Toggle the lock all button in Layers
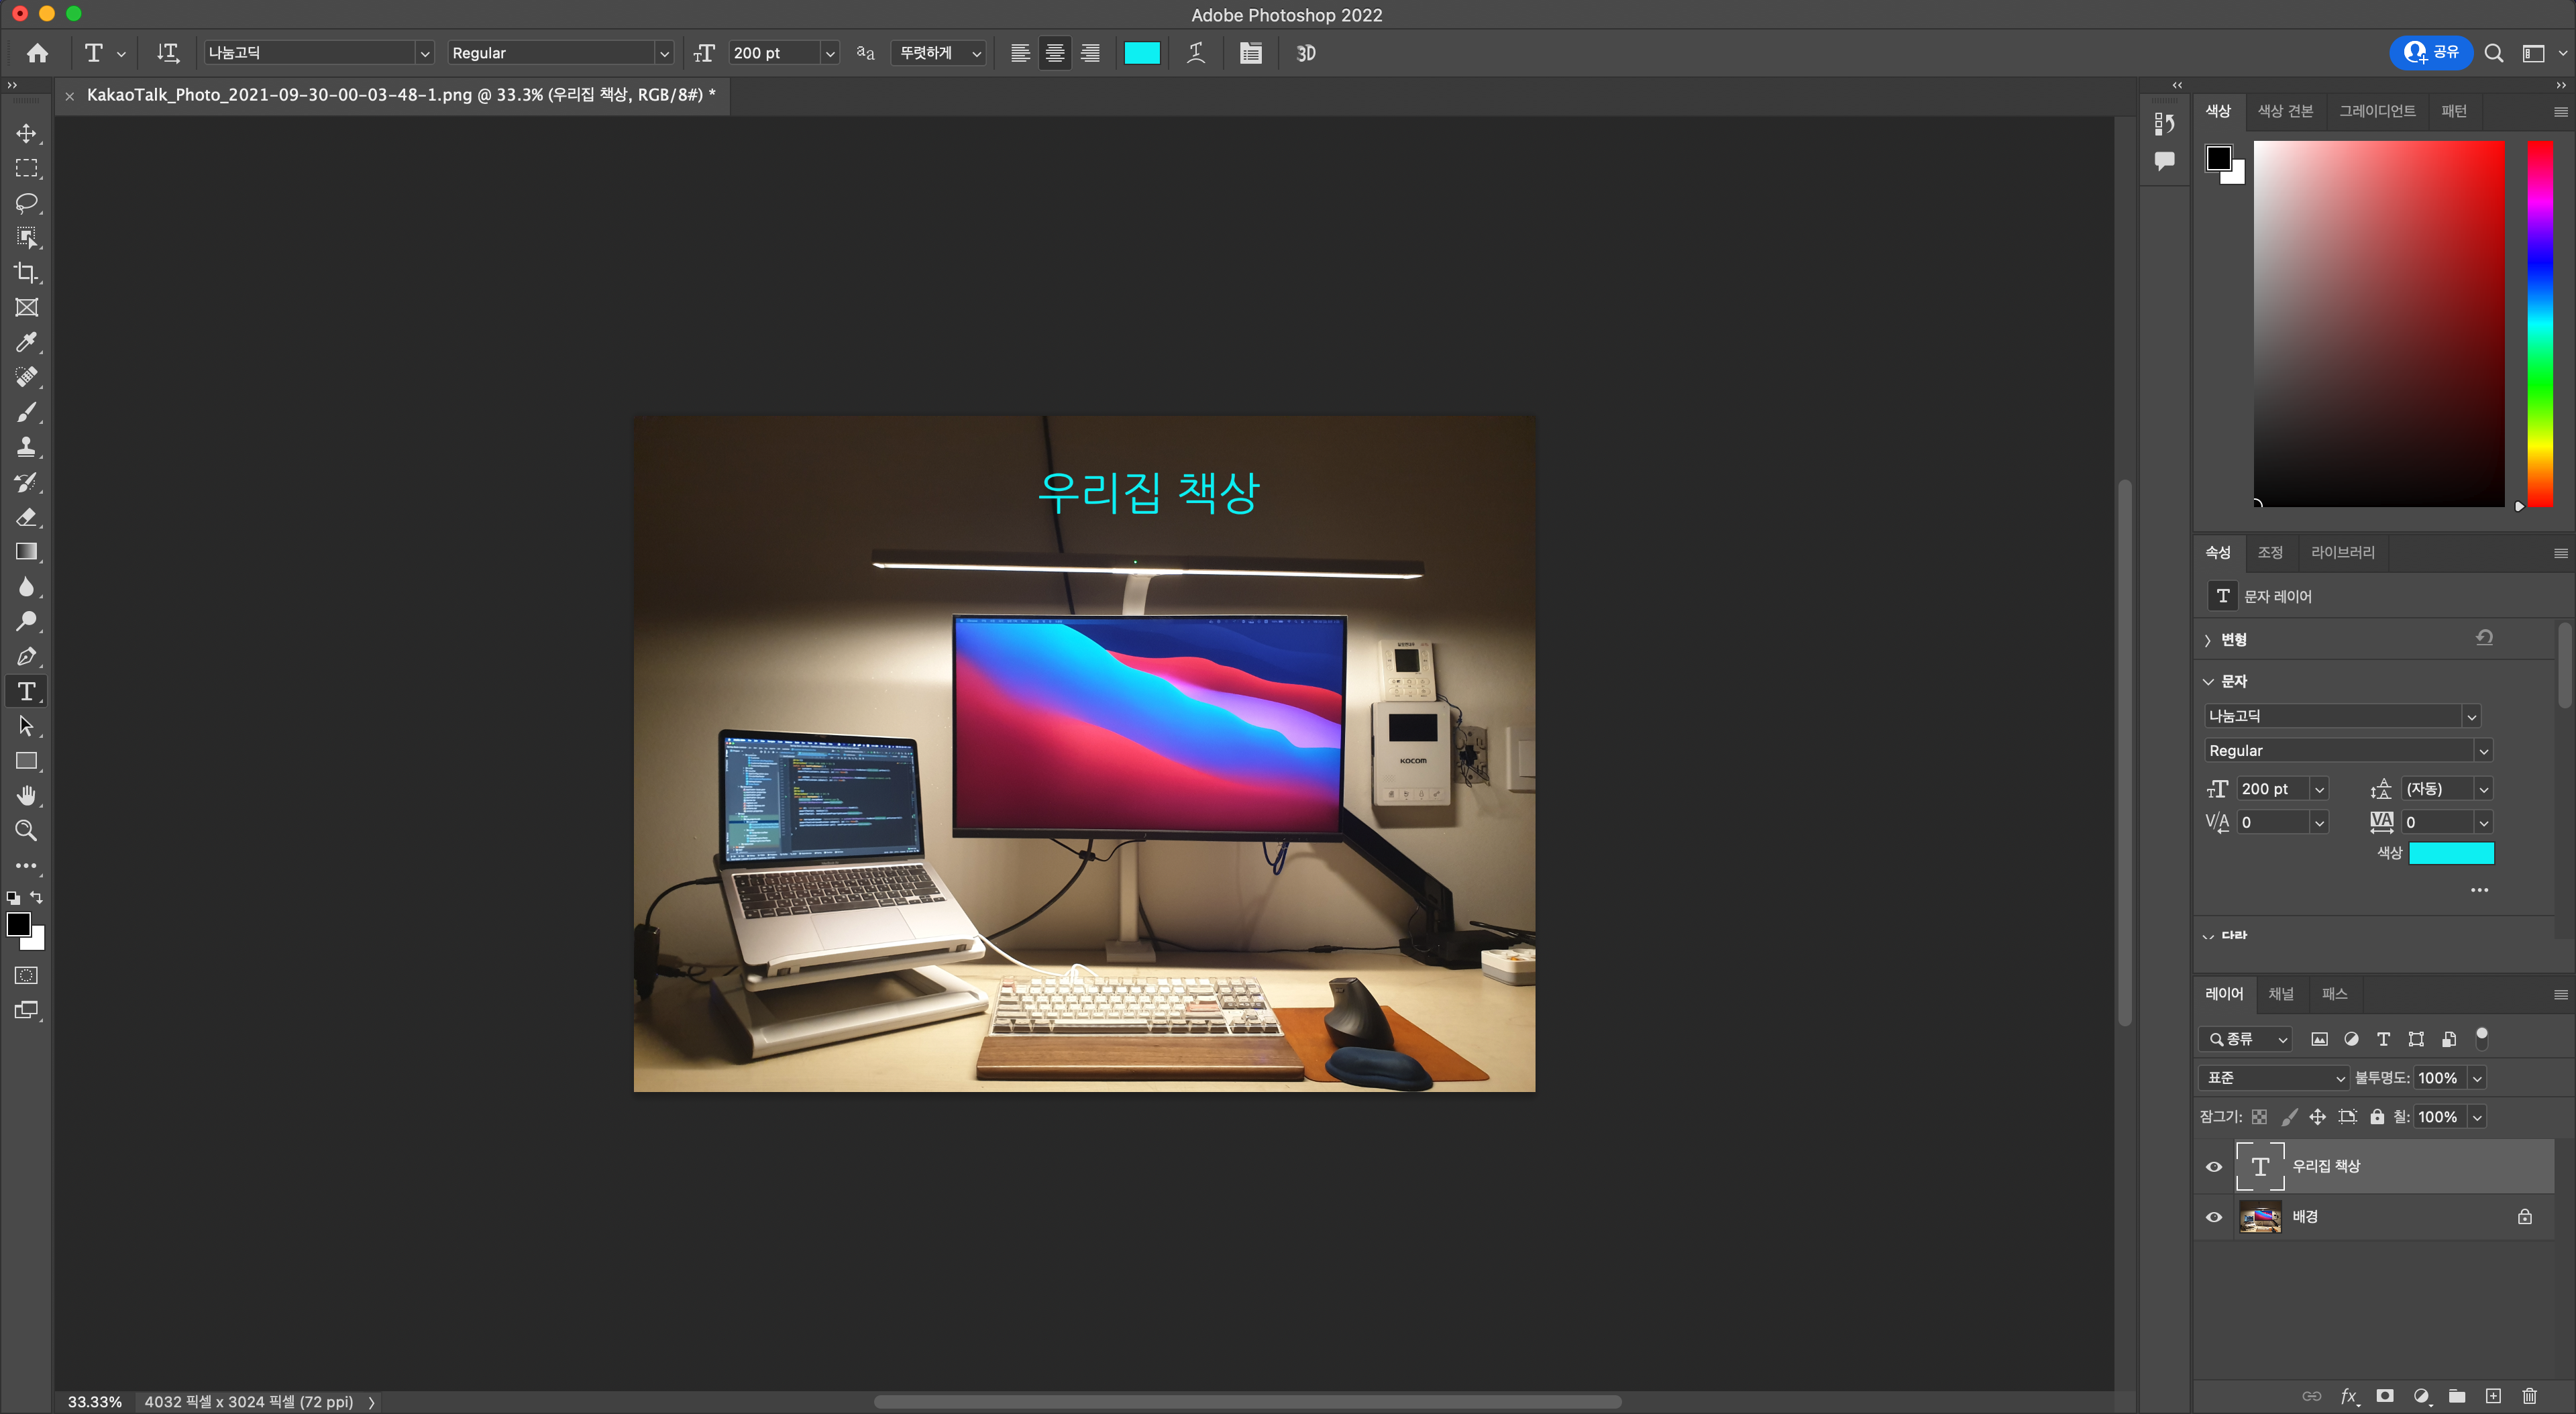The width and height of the screenshot is (2576, 1414). (x=2377, y=1117)
